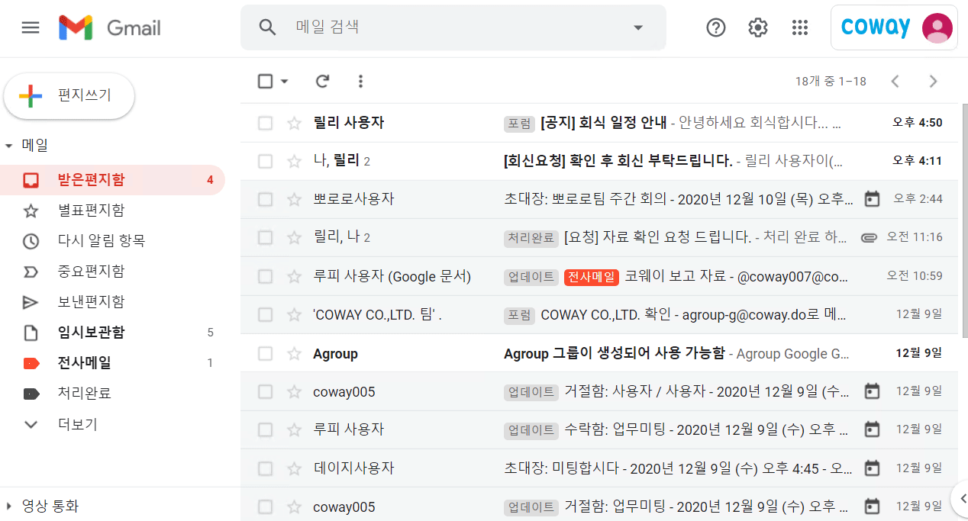
Task: Check the 릴리, 나 email checkbox
Action: 265,237
